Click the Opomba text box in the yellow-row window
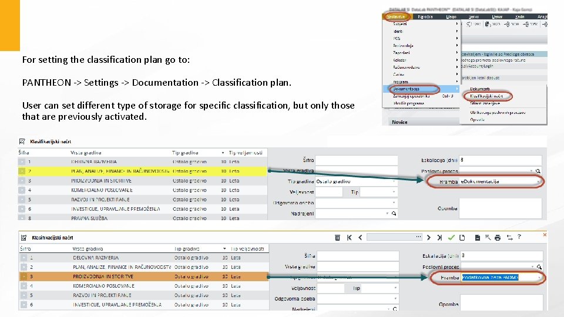 501,208
